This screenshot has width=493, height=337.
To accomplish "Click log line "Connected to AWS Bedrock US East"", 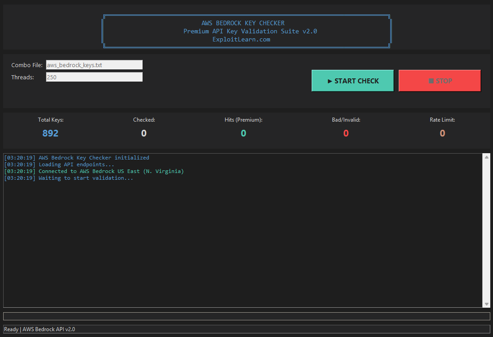I will (x=94, y=171).
